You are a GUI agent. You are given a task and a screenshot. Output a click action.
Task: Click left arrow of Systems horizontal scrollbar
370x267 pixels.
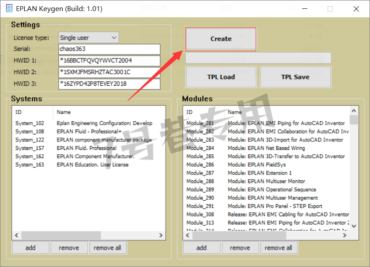[x=16, y=235]
